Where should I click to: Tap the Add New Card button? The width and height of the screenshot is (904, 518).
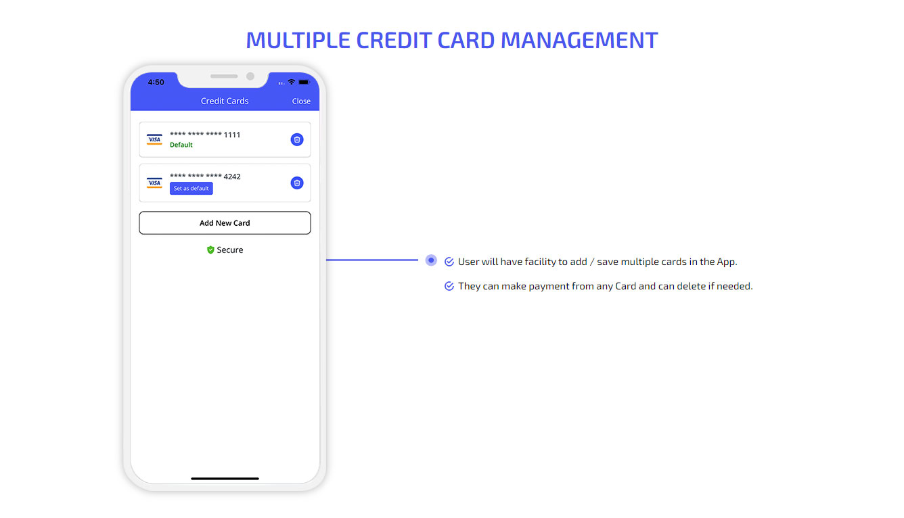pyautogui.click(x=225, y=223)
